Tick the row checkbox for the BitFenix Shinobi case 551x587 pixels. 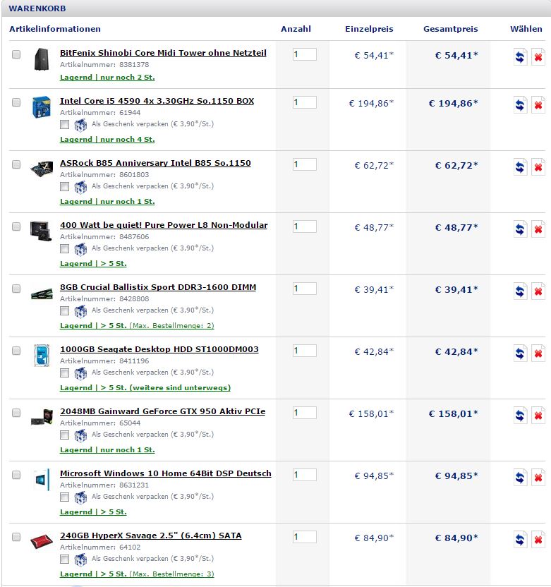16,54
